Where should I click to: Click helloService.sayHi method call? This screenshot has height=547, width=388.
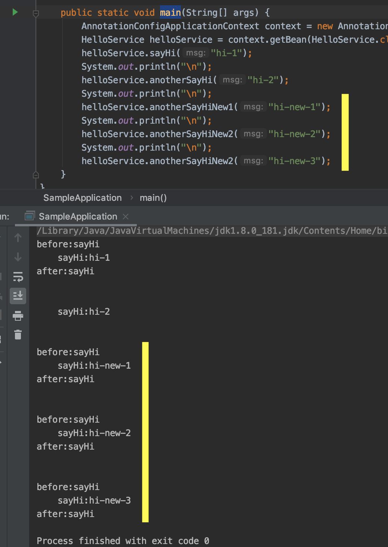pos(129,53)
